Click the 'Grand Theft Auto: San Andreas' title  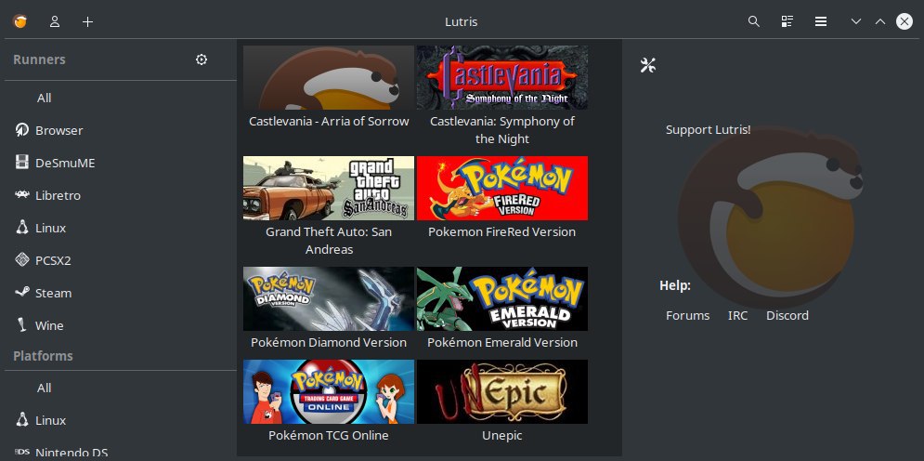click(329, 241)
